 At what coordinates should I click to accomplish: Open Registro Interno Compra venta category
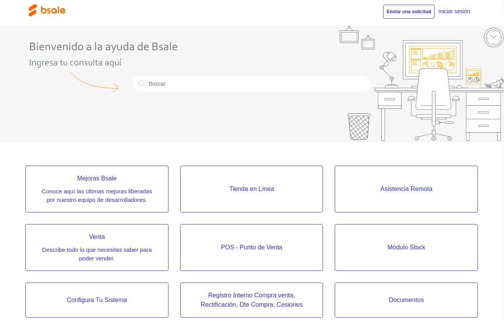252,300
